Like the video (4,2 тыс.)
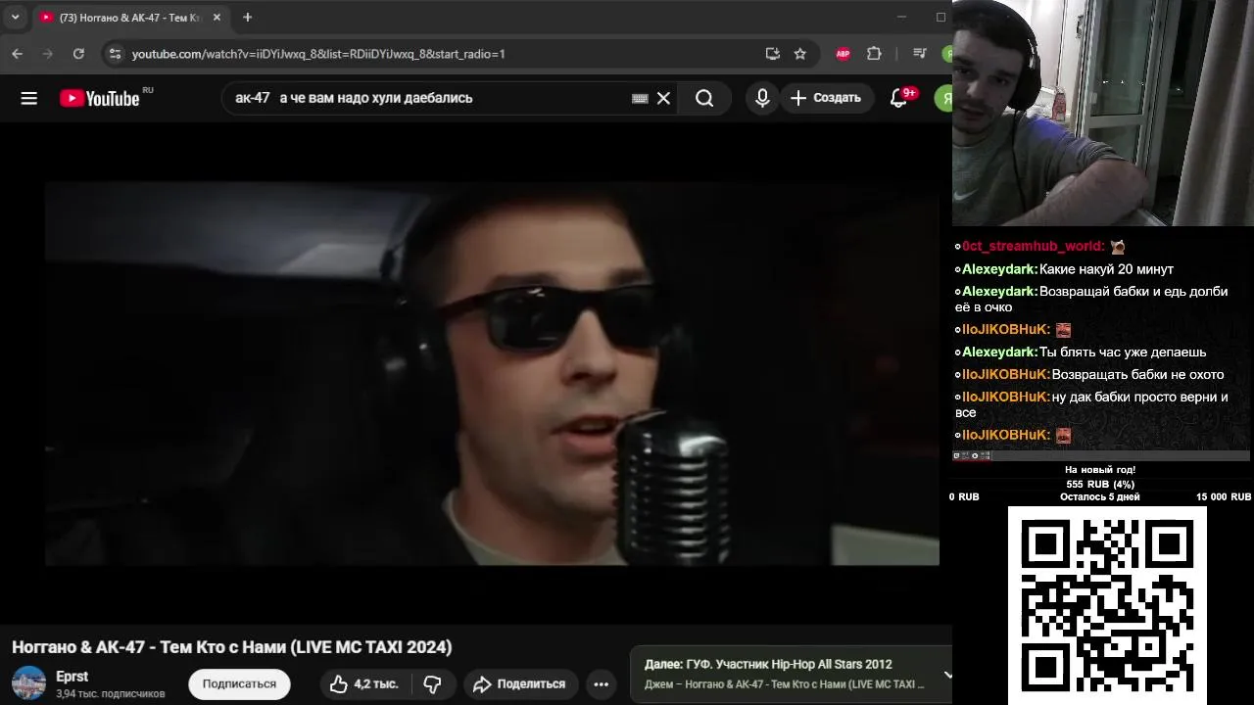This screenshot has height=705, width=1254. click(x=363, y=684)
